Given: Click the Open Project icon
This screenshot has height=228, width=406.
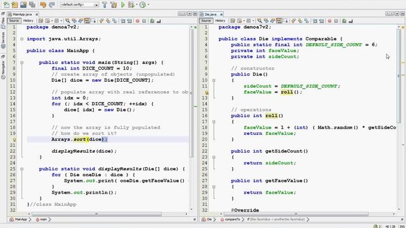Looking at the screenshot, I should (23, 4).
